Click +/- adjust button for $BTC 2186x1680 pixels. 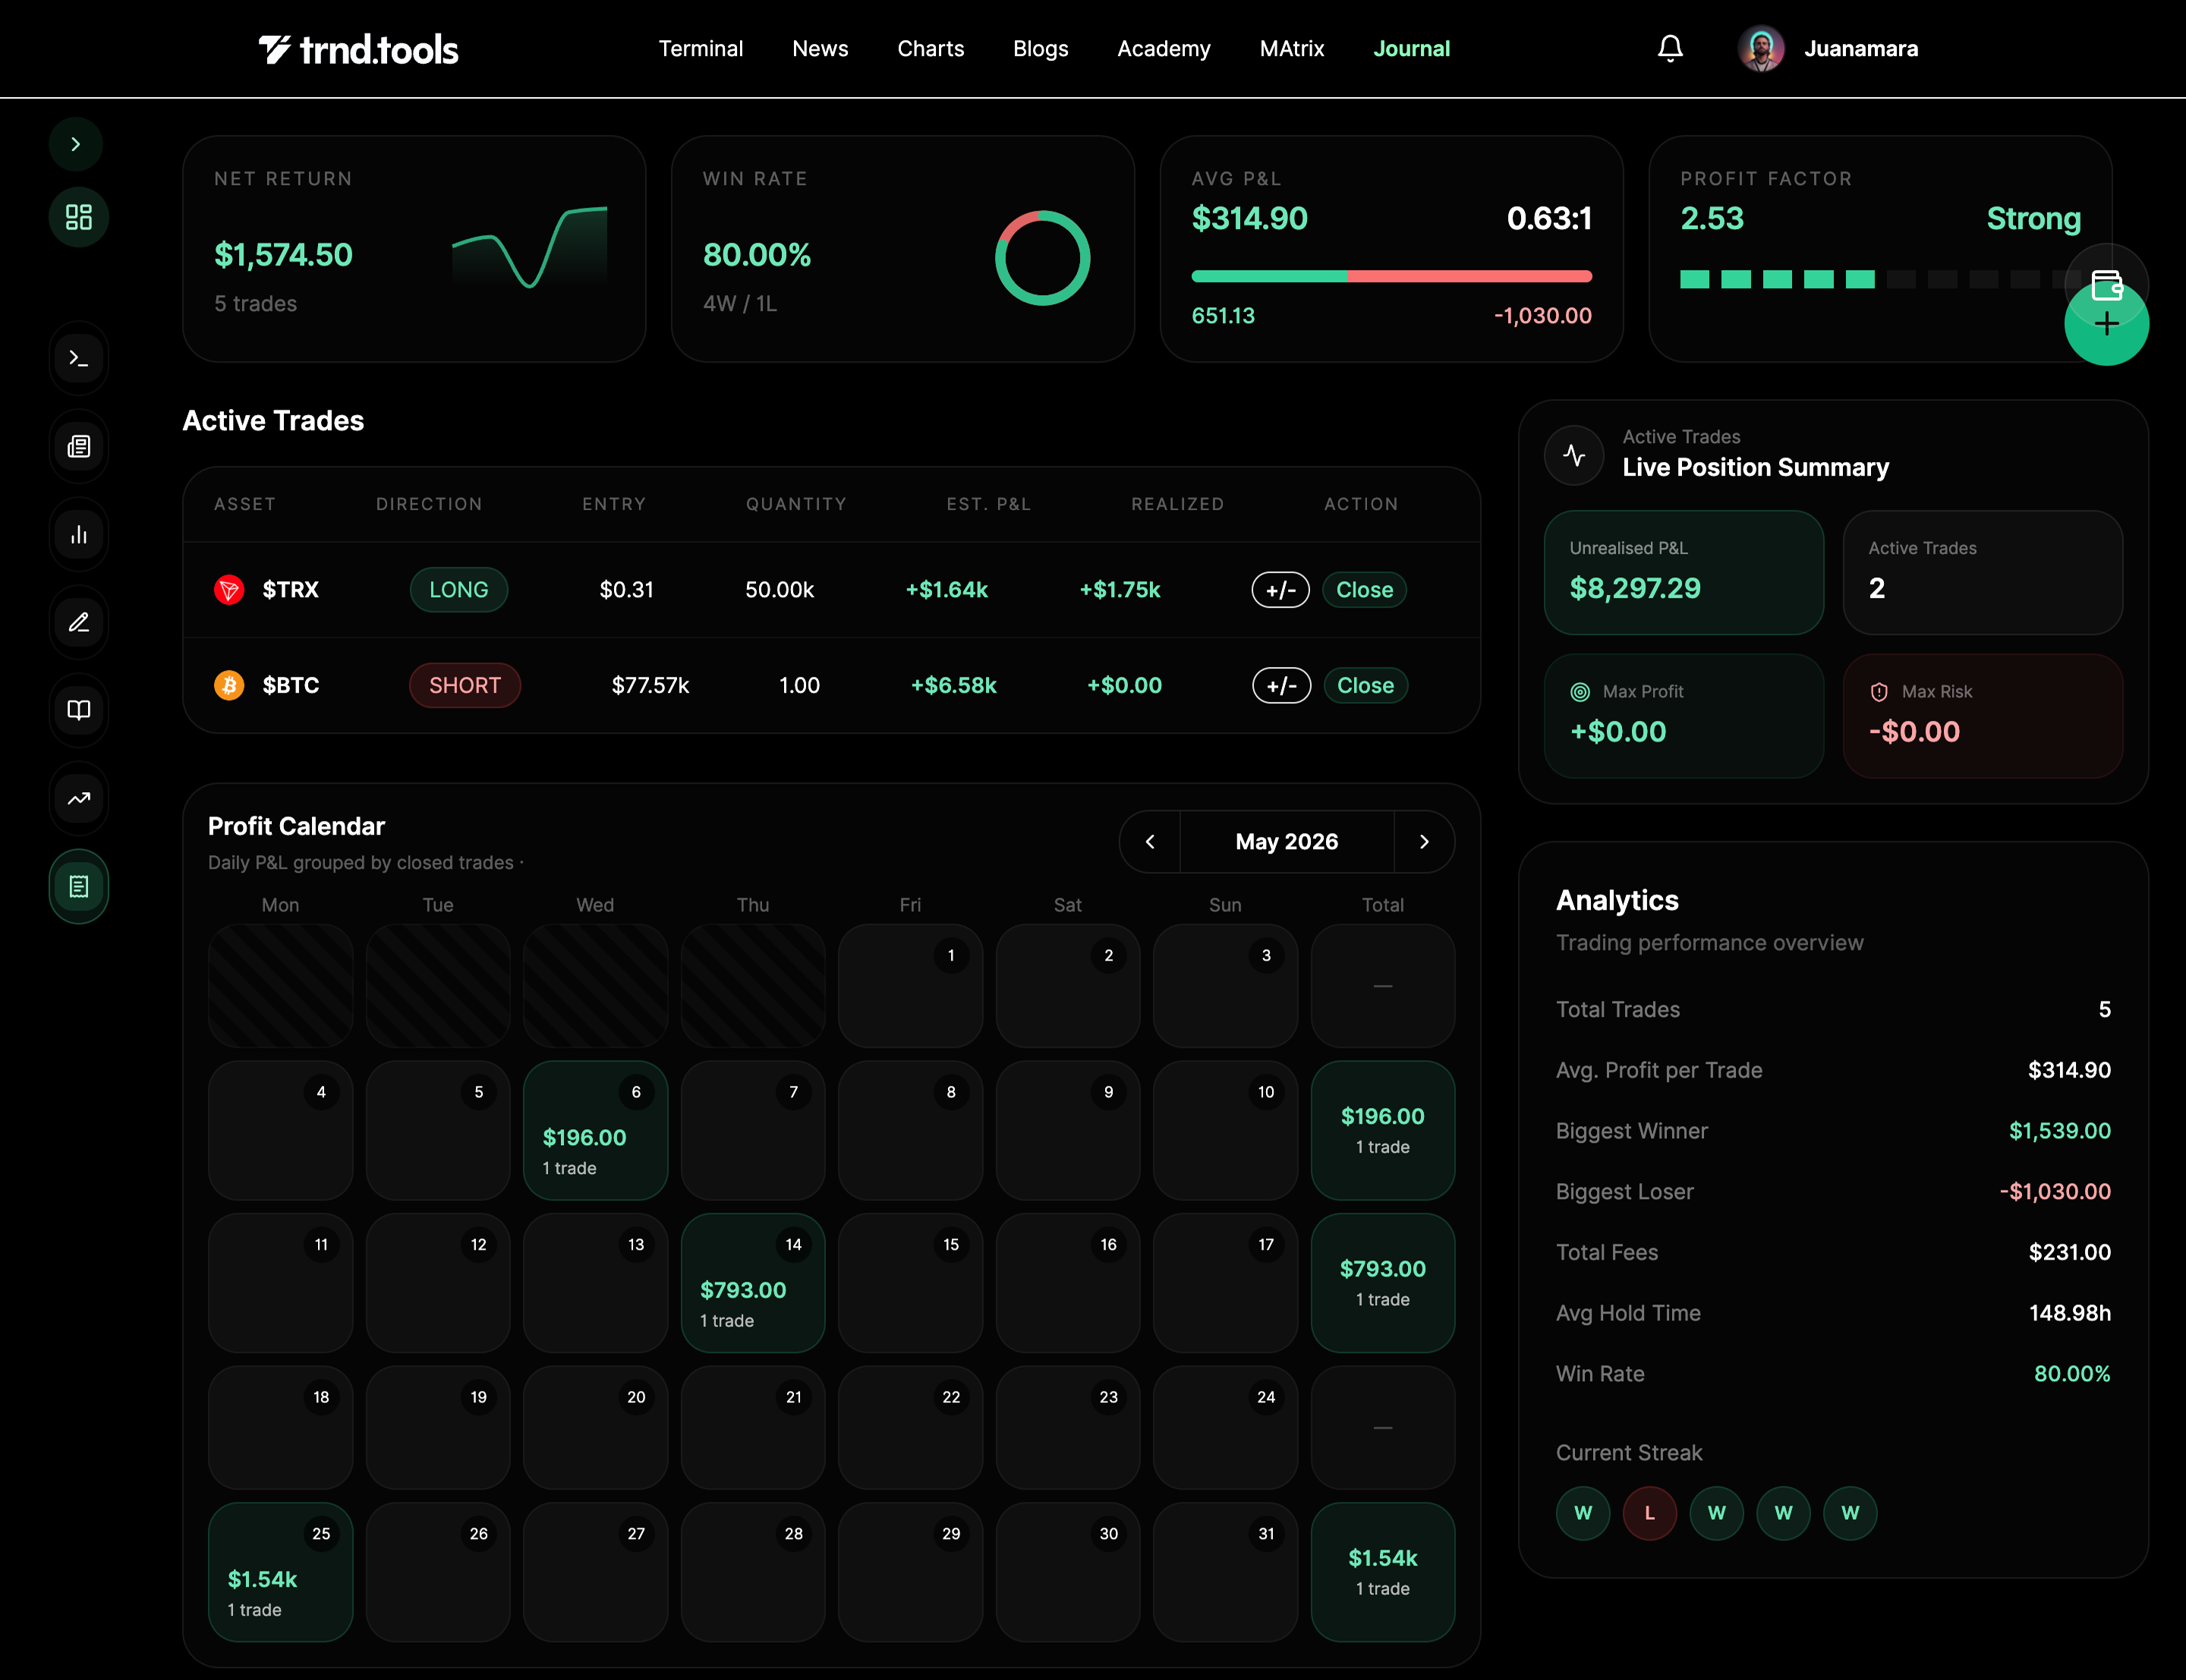pyautogui.click(x=1281, y=685)
